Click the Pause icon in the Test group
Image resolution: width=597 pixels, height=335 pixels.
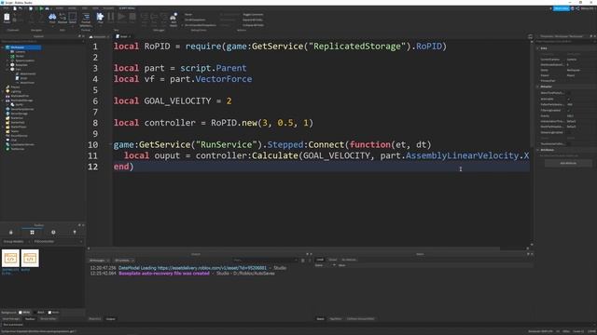pyautogui.click(x=111, y=17)
